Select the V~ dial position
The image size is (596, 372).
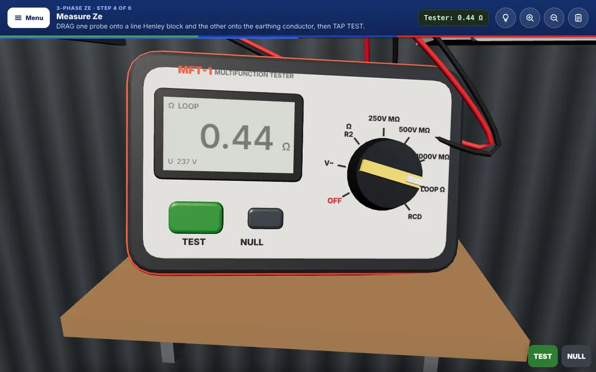coord(329,163)
